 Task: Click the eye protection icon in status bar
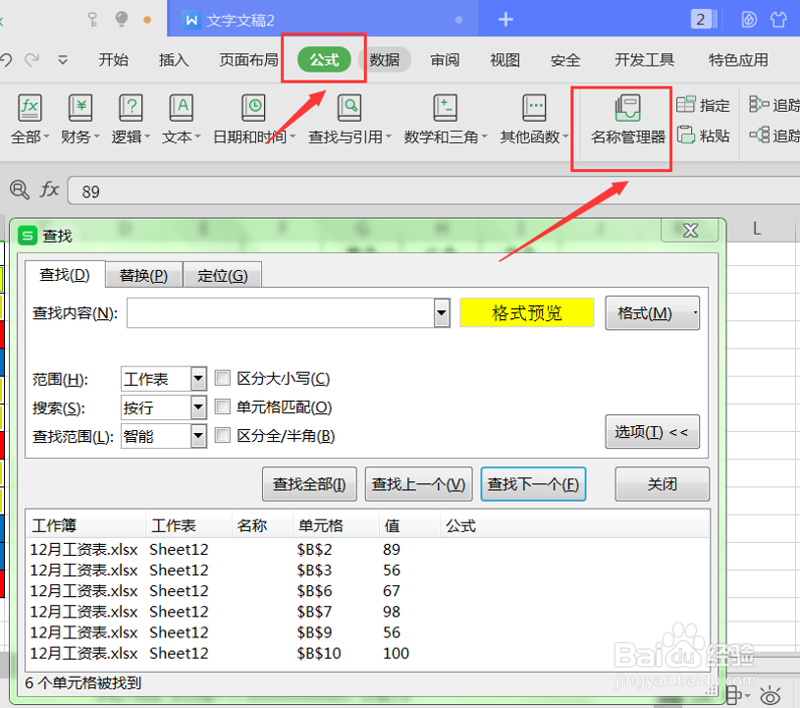(x=770, y=696)
